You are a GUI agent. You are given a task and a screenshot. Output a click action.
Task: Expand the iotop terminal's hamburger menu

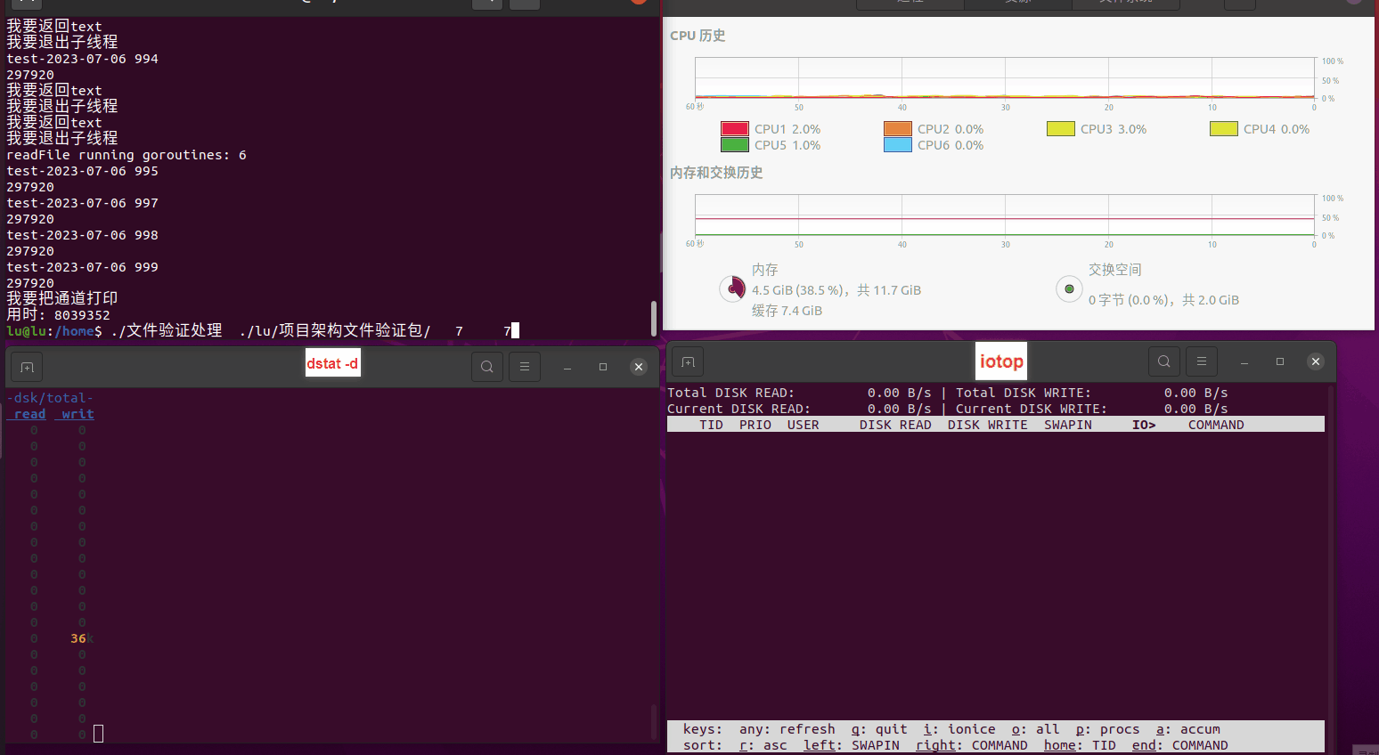pyautogui.click(x=1202, y=361)
